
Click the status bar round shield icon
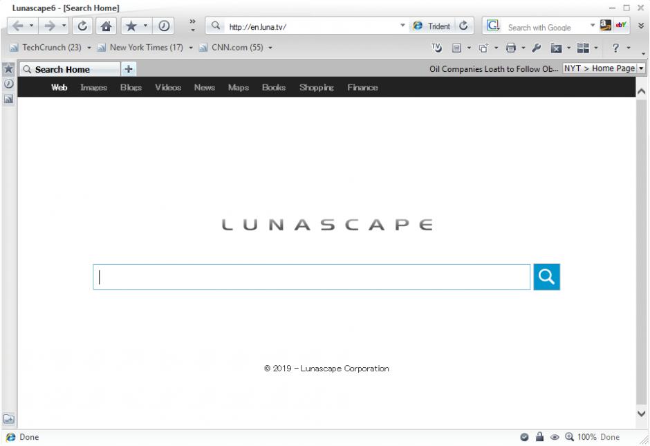pyautogui.click(x=524, y=437)
